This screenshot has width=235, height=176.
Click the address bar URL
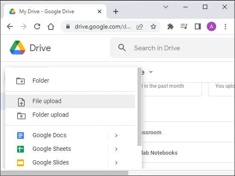103,26
